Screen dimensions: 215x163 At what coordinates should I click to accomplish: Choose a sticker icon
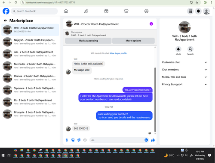[x=79, y=140]
